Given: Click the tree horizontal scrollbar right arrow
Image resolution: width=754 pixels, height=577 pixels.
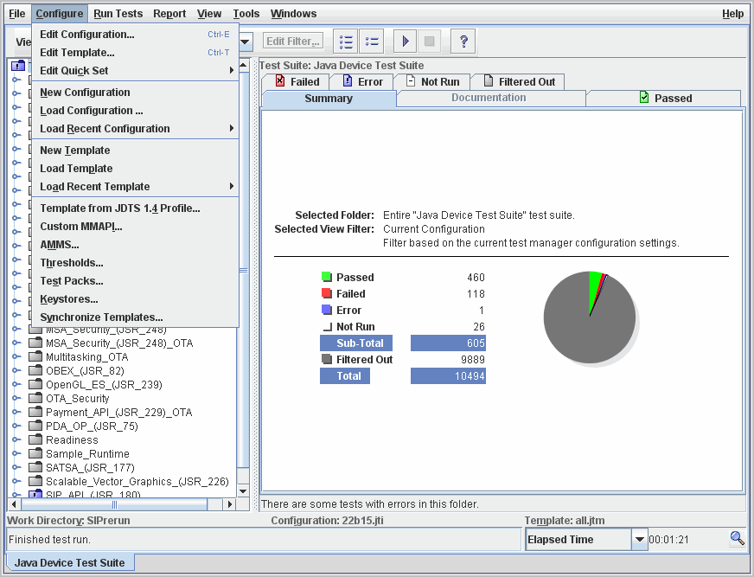Looking at the screenshot, I should tap(230, 504).
